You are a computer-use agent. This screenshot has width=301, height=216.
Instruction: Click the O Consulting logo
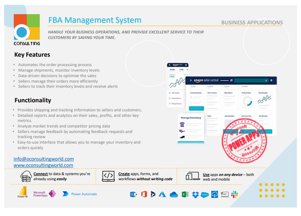27,30
